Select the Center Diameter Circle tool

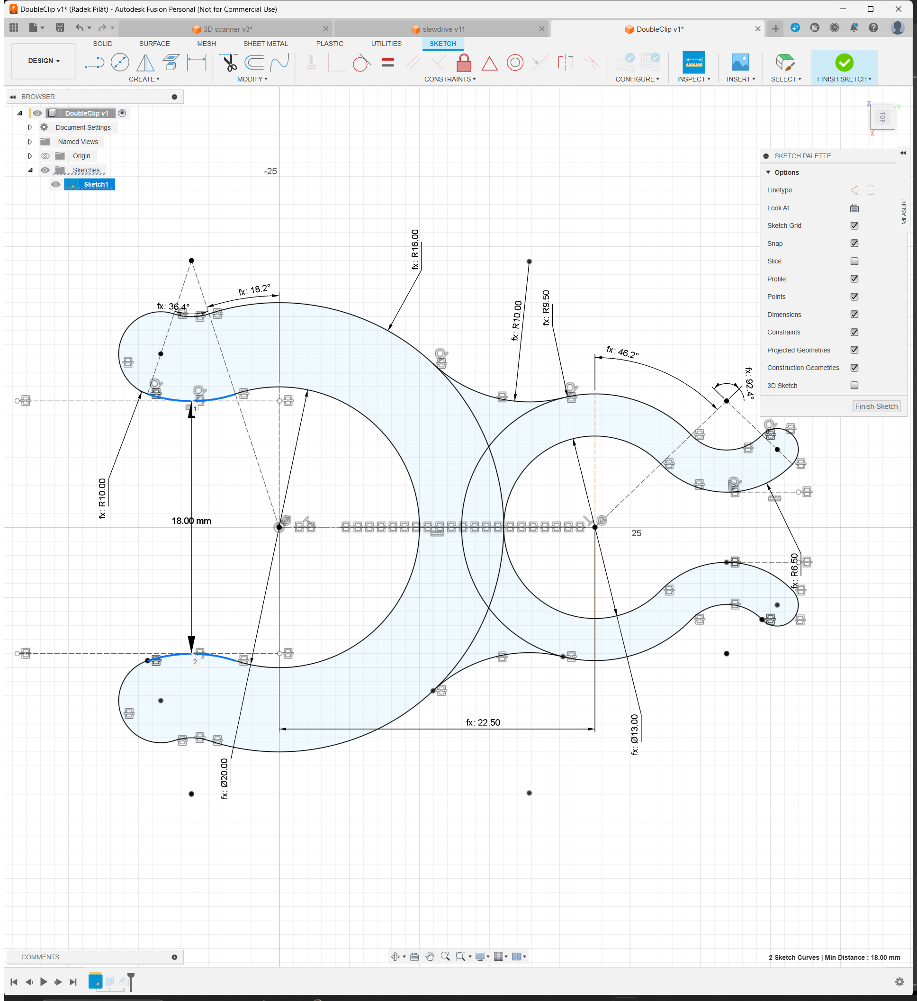click(x=120, y=63)
